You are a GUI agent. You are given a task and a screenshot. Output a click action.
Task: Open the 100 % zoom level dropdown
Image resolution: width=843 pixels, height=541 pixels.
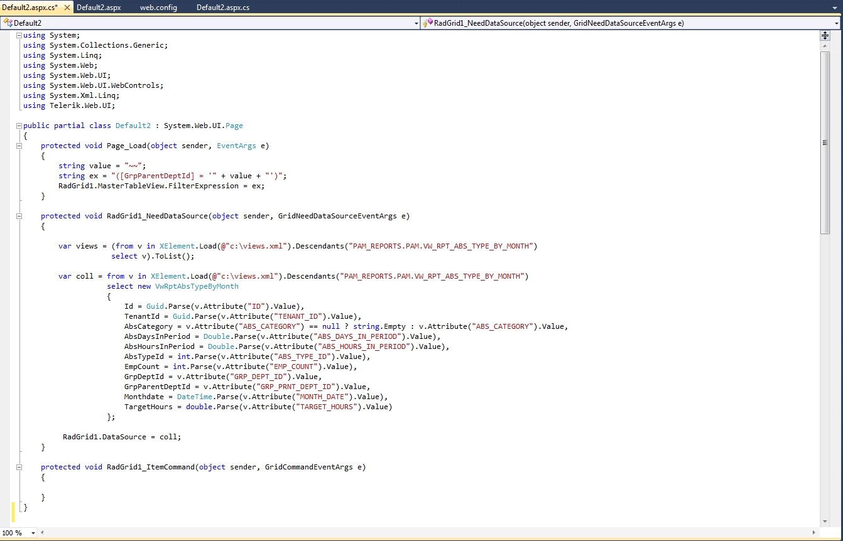[32, 533]
